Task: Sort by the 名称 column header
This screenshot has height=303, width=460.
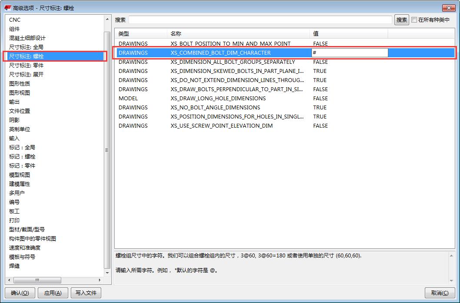Action: click(176, 33)
